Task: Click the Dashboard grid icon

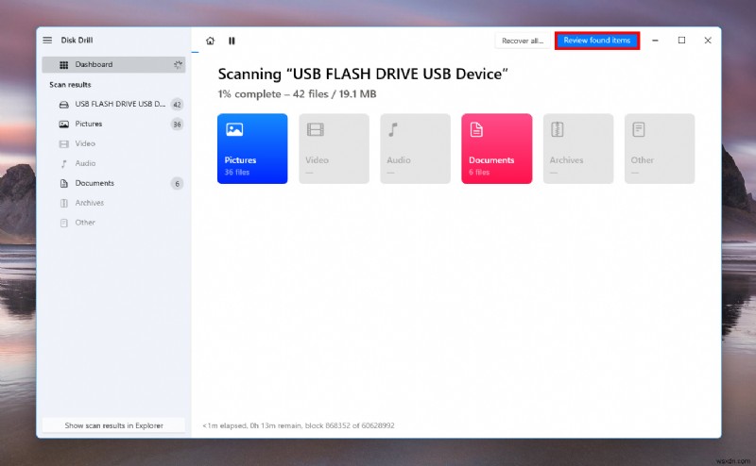Action: click(63, 64)
